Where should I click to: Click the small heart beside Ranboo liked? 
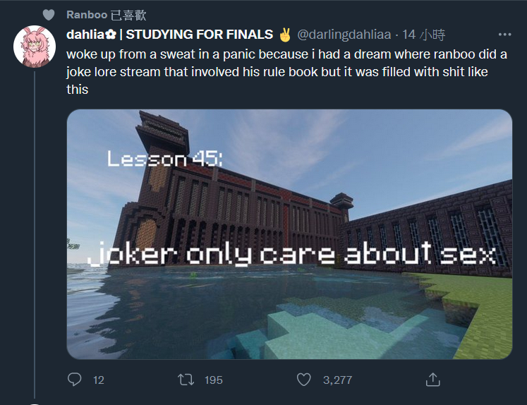coord(49,15)
